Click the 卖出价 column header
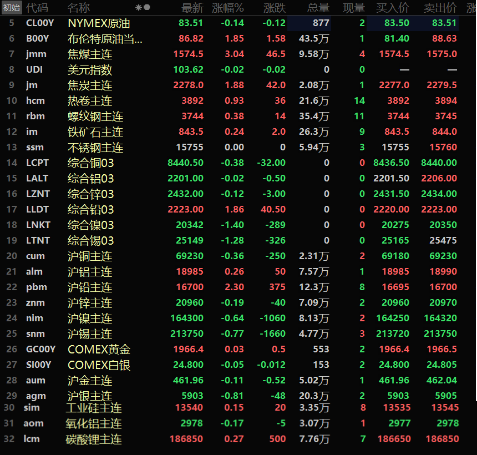Screen dimensions: 477x455 tap(440, 8)
